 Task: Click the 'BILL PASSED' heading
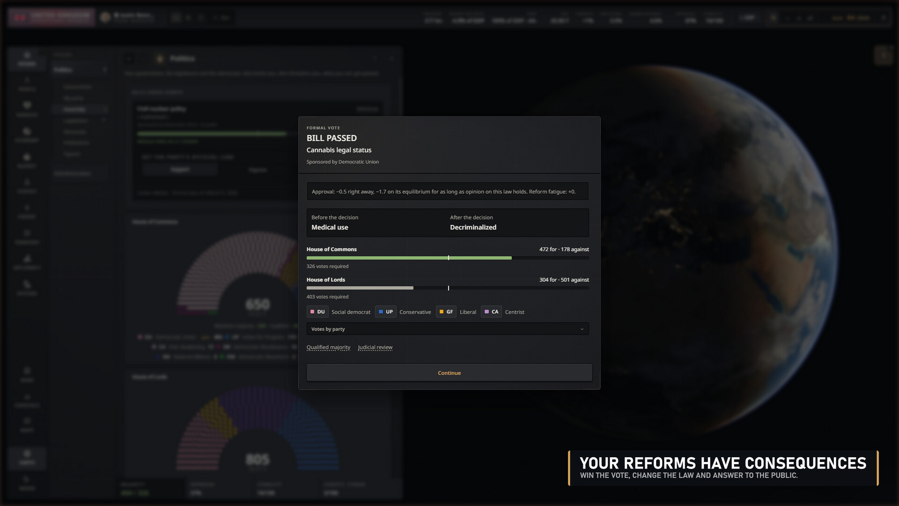[x=332, y=138]
